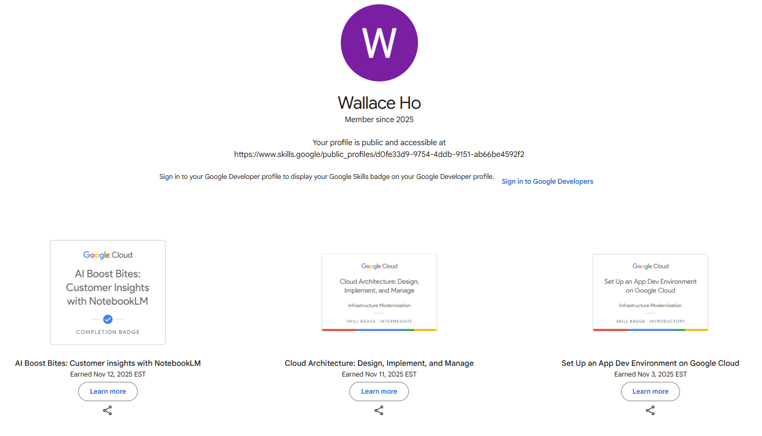Viewport: 762px width, 436px height.
Task: Click the Earned Nov 12, 2025 date
Action: coord(108,374)
